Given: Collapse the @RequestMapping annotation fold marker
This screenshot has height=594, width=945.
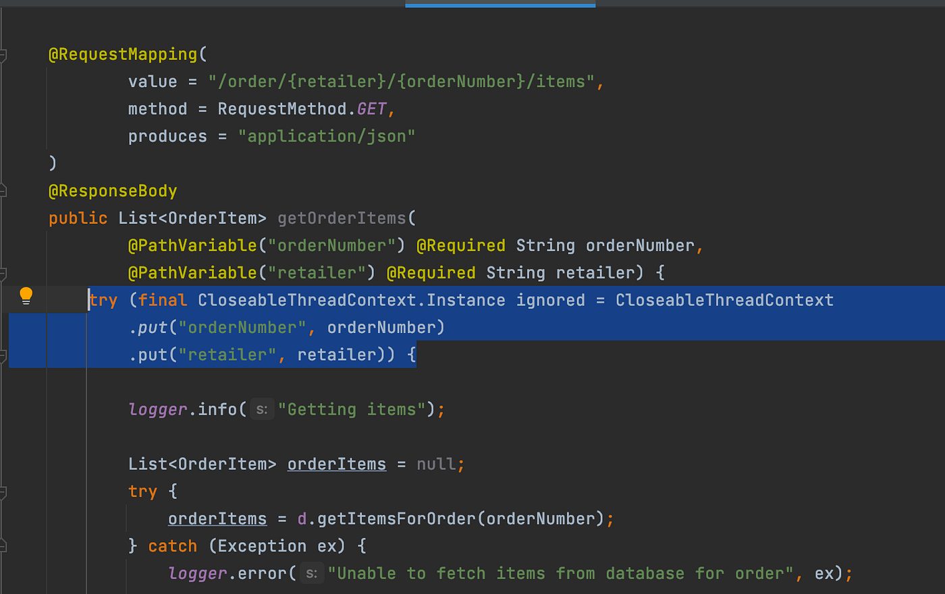Looking at the screenshot, I should click(4, 54).
